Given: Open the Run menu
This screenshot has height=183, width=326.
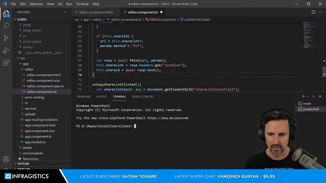Looking at the screenshot, I should [x=69, y=4].
